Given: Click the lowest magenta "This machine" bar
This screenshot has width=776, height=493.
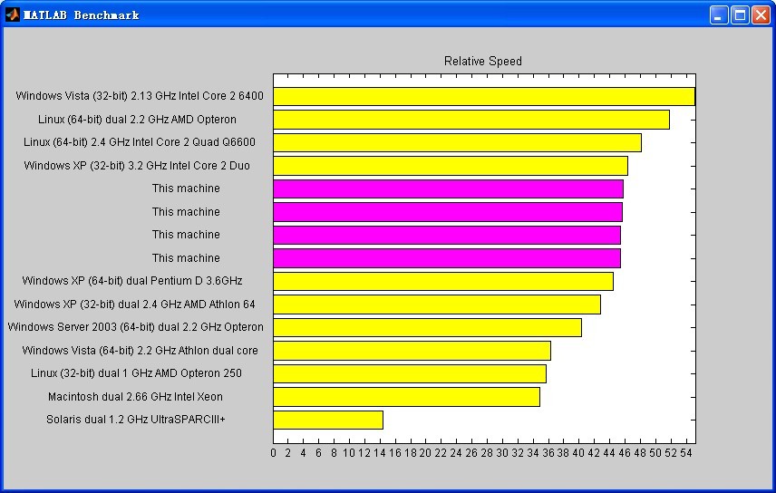Looking at the screenshot, I should tap(447, 258).
